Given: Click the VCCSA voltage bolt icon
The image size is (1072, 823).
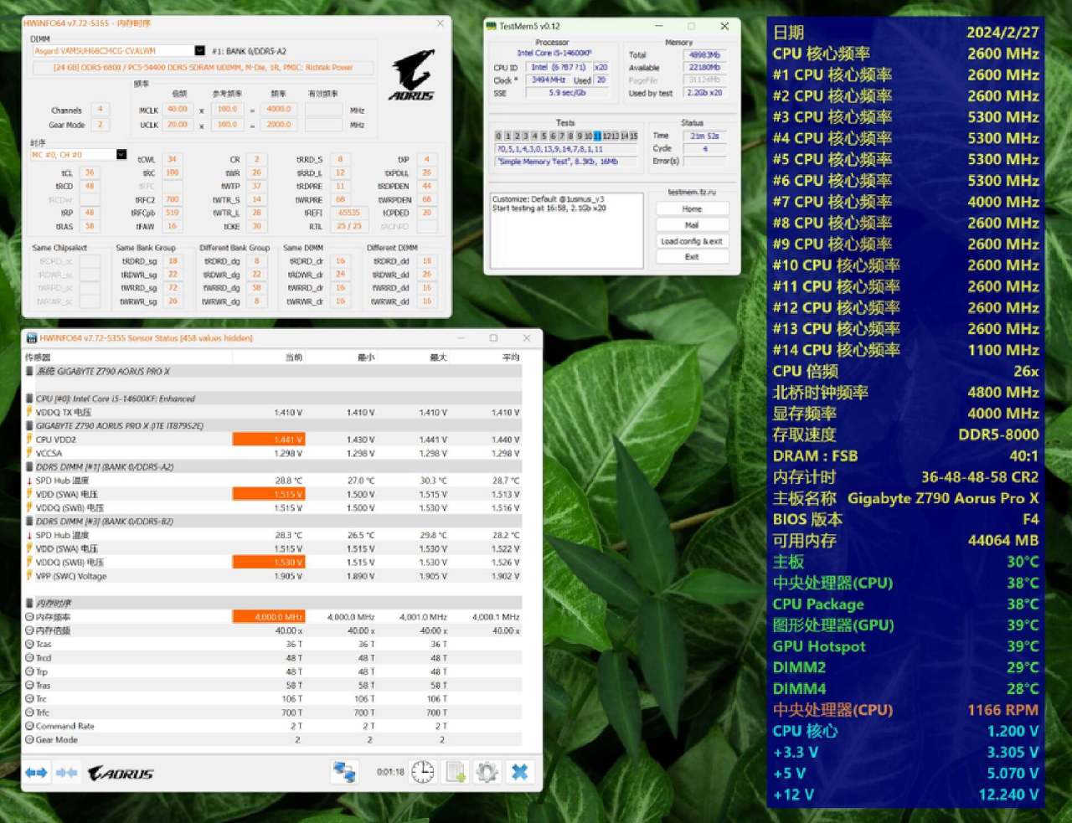Looking at the screenshot, I should [x=29, y=453].
